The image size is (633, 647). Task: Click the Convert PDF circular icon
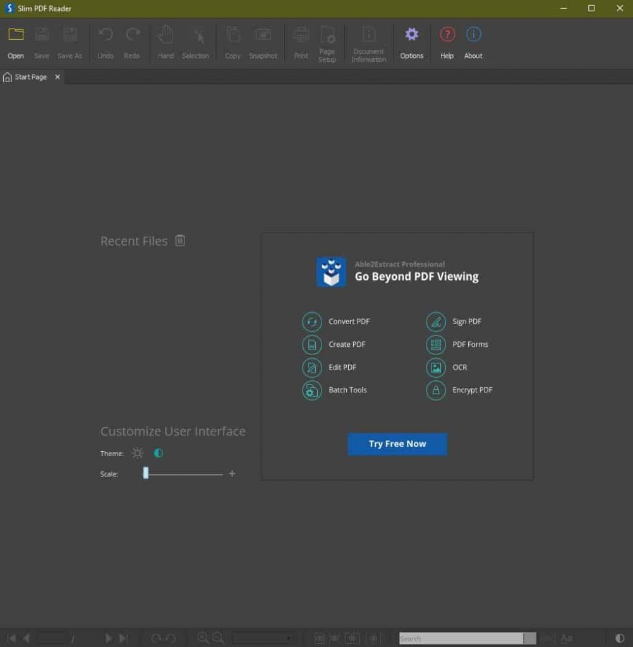(x=312, y=322)
